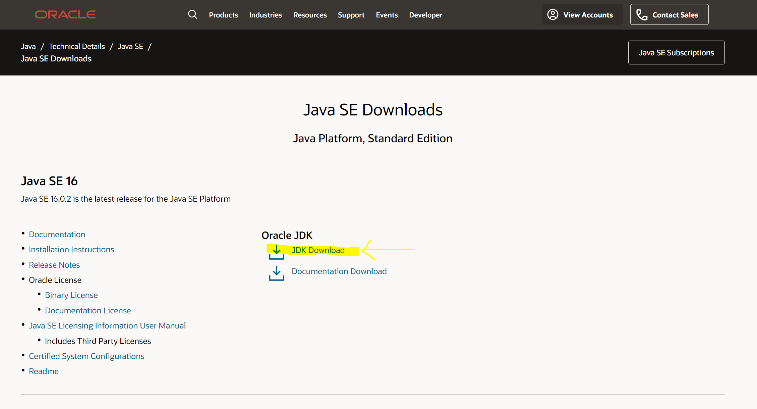Open the Industries menu

coord(266,15)
